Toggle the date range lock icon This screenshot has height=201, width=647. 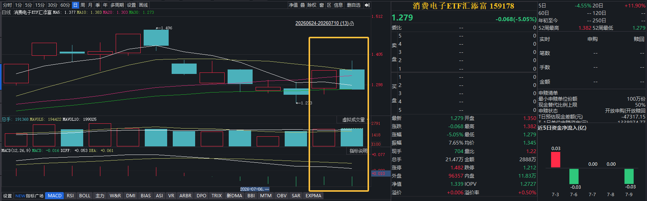pos(351,23)
